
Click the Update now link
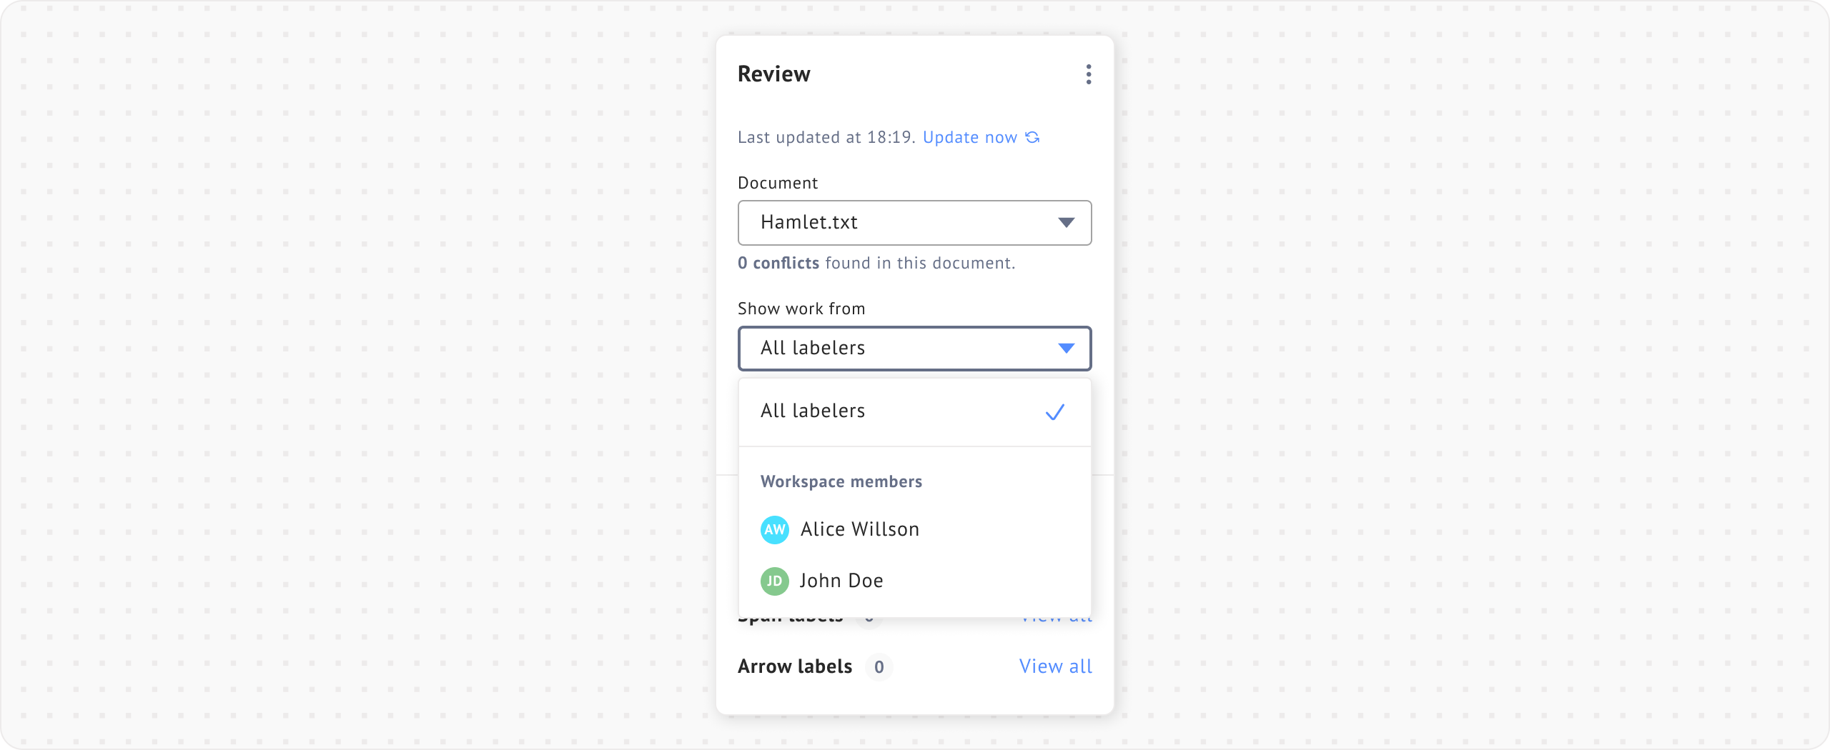(969, 137)
